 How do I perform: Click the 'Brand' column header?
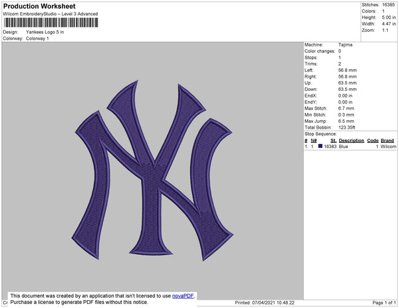tap(387, 141)
